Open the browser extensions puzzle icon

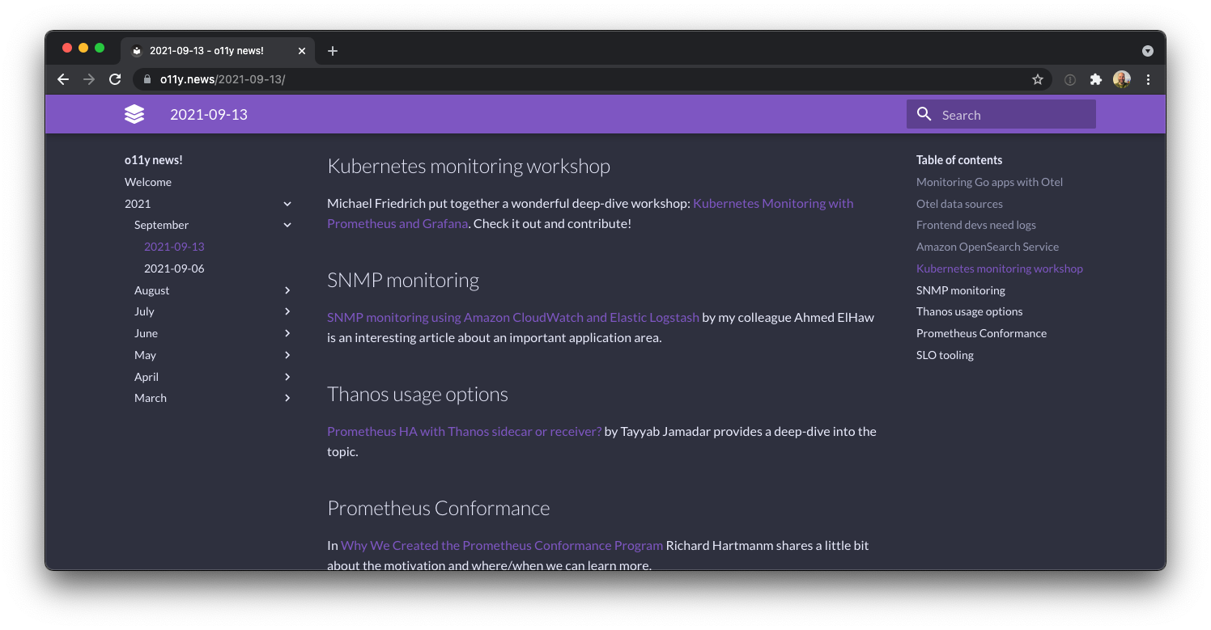coord(1096,79)
